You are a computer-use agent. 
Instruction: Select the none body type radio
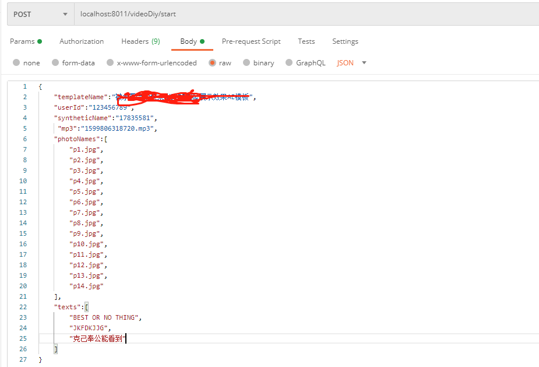16,62
